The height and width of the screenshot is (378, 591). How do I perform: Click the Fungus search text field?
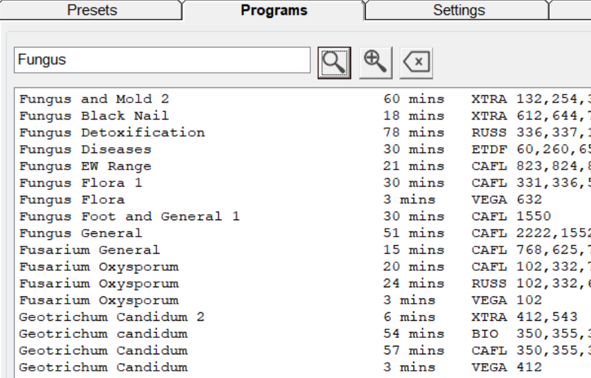tap(162, 60)
